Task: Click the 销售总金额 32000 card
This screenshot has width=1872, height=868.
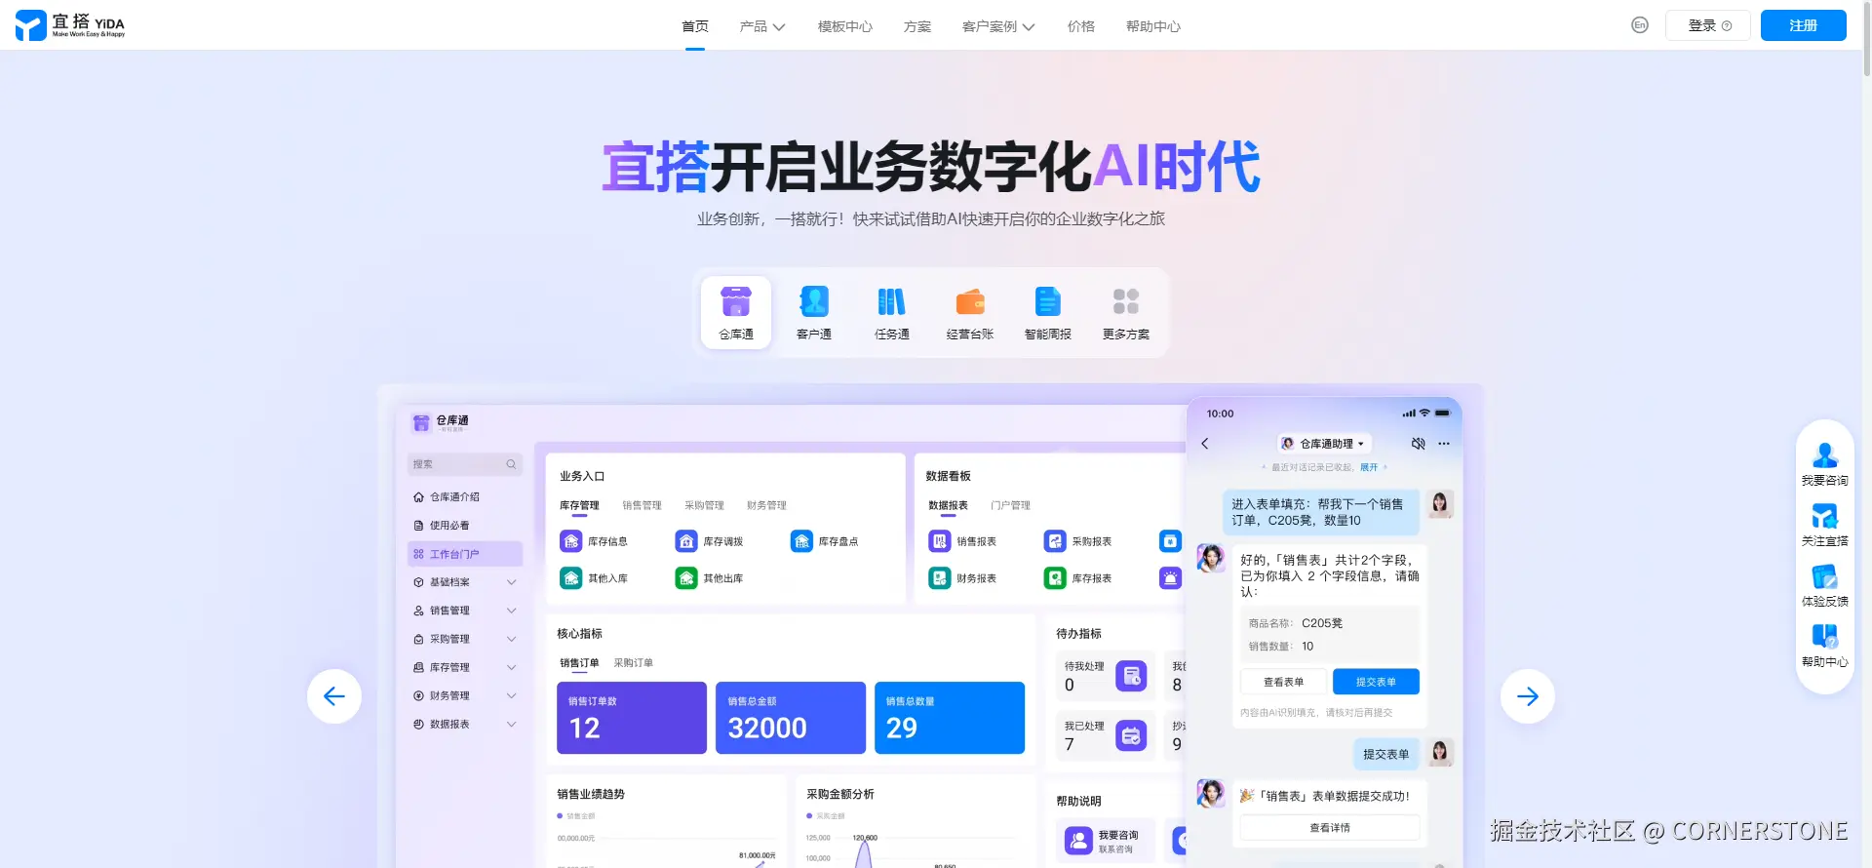Action: click(x=791, y=718)
